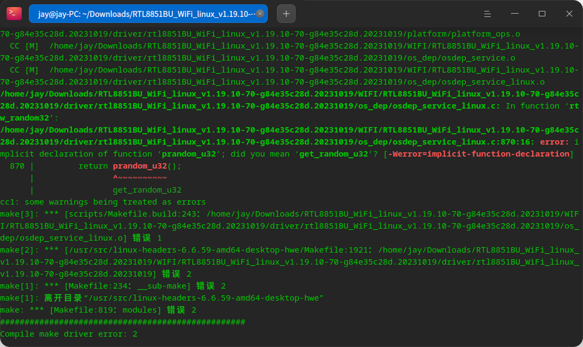Click the red terminal app icon
Image resolution: width=583 pixels, height=347 pixels.
pyautogui.click(x=14, y=14)
